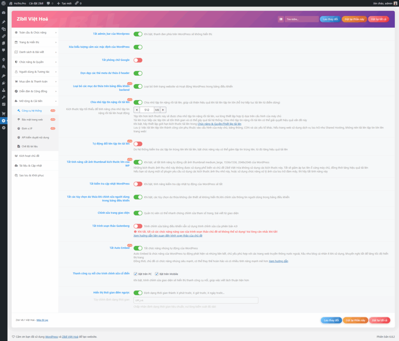This screenshot has width=399, height=341.
Task: Open Pages sidebar icon
Action: coord(4,43)
